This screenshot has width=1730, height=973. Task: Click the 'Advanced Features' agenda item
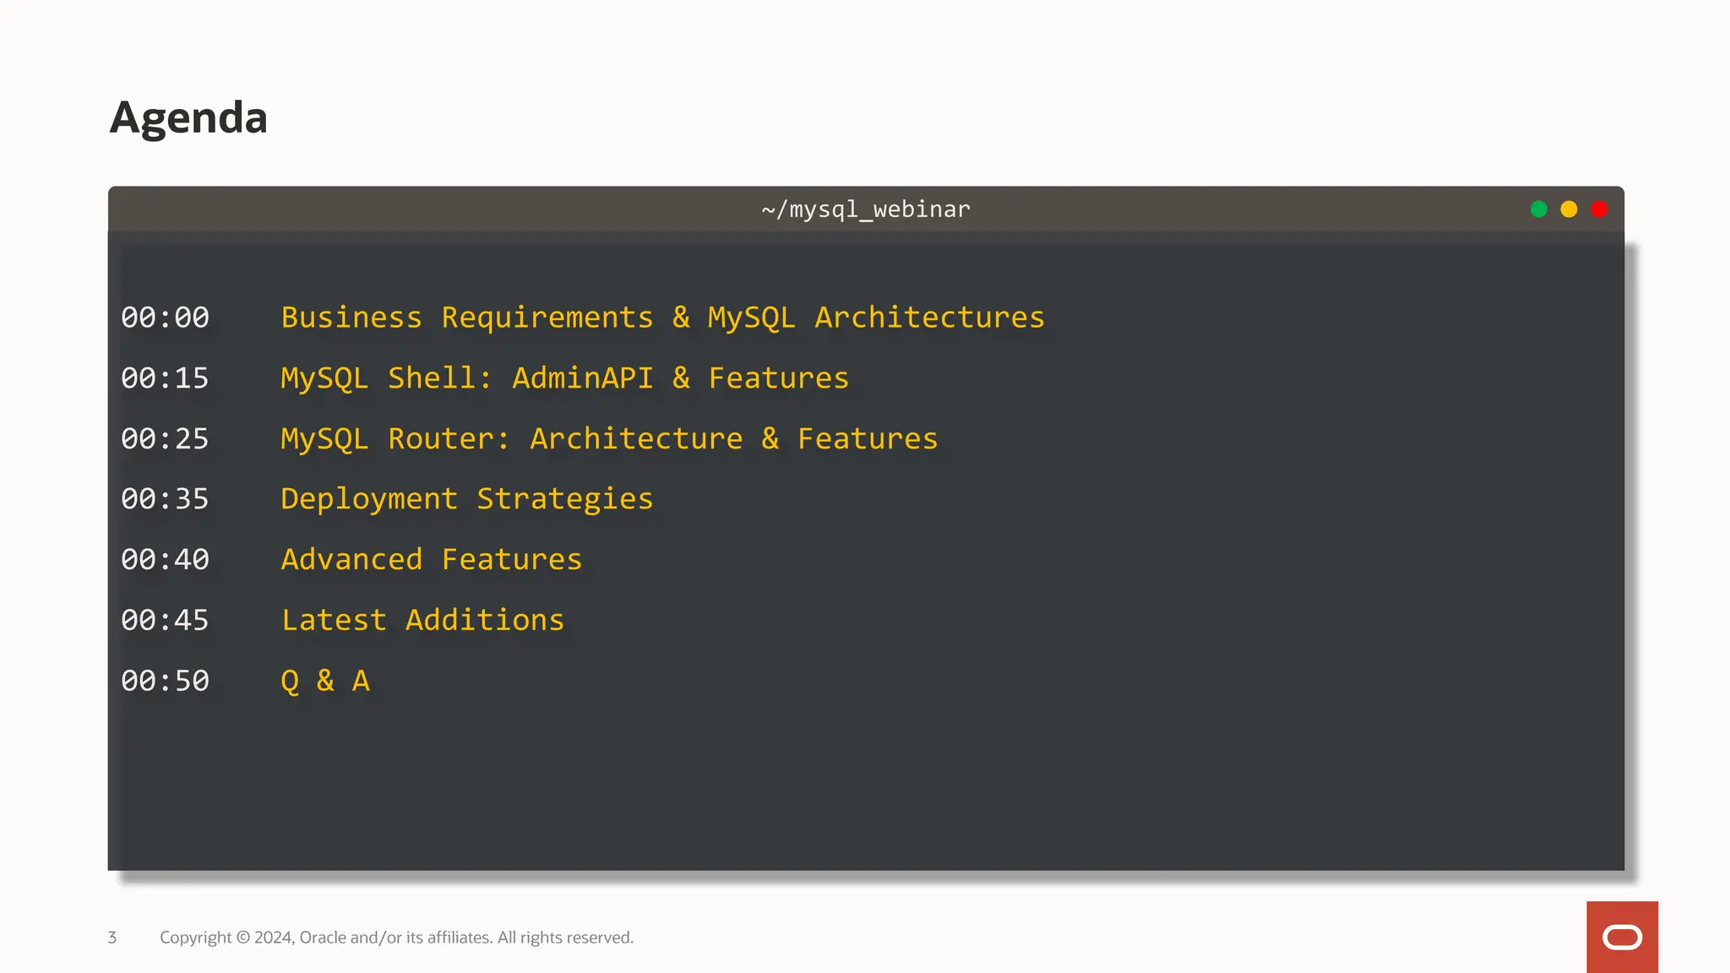point(432,560)
